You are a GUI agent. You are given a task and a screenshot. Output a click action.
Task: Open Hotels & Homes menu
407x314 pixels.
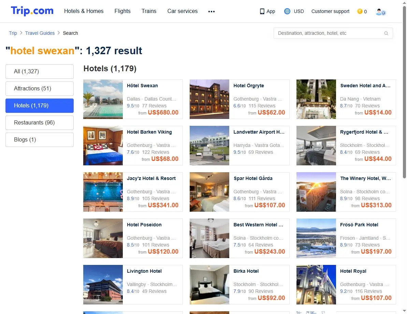click(84, 11)
